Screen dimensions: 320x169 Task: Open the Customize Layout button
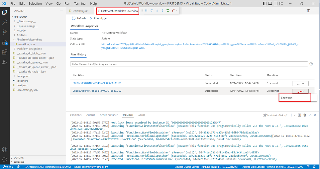[x=281, y=3]
